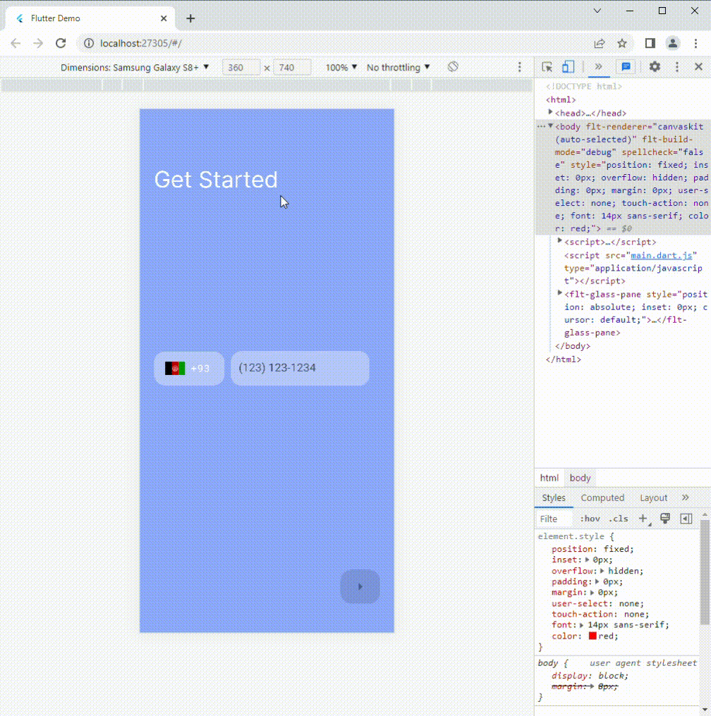
Task: Share this page icon
Action: 599,44
